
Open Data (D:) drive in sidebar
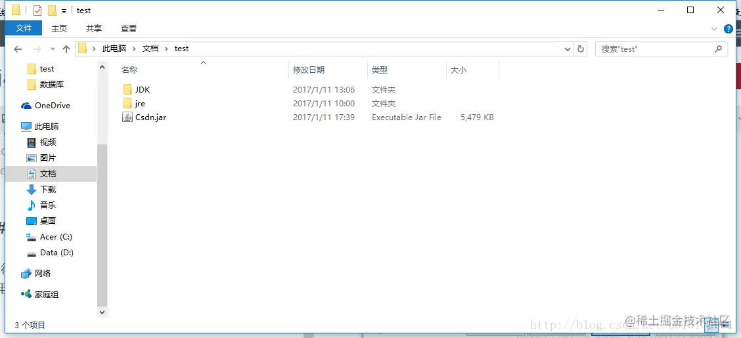(x=56, y=253)
